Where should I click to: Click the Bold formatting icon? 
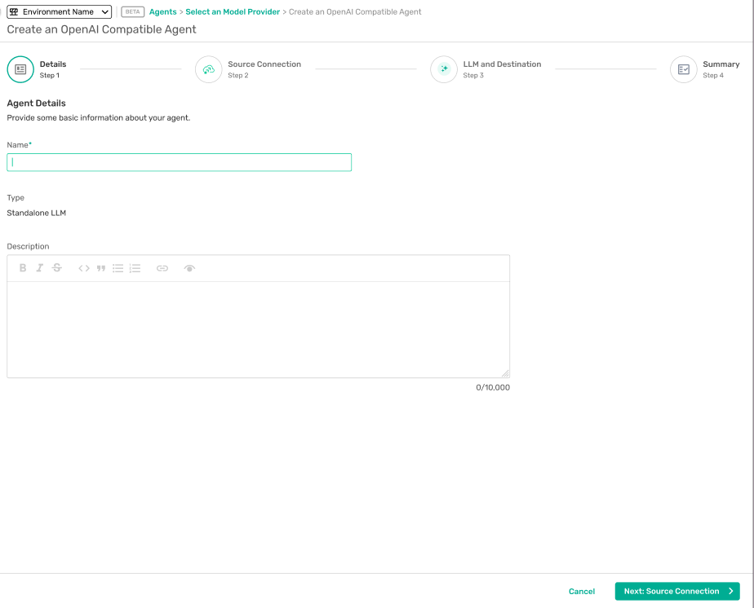click(x=23, y=268)
